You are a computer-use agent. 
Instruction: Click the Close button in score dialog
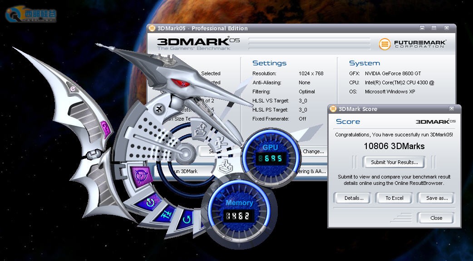coord(436,218)
